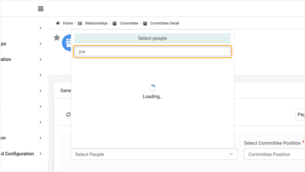The height and width of the screenshot is (172, 305).
Task: Click the Home icon in breadcrumb
Action: [58, 23]
